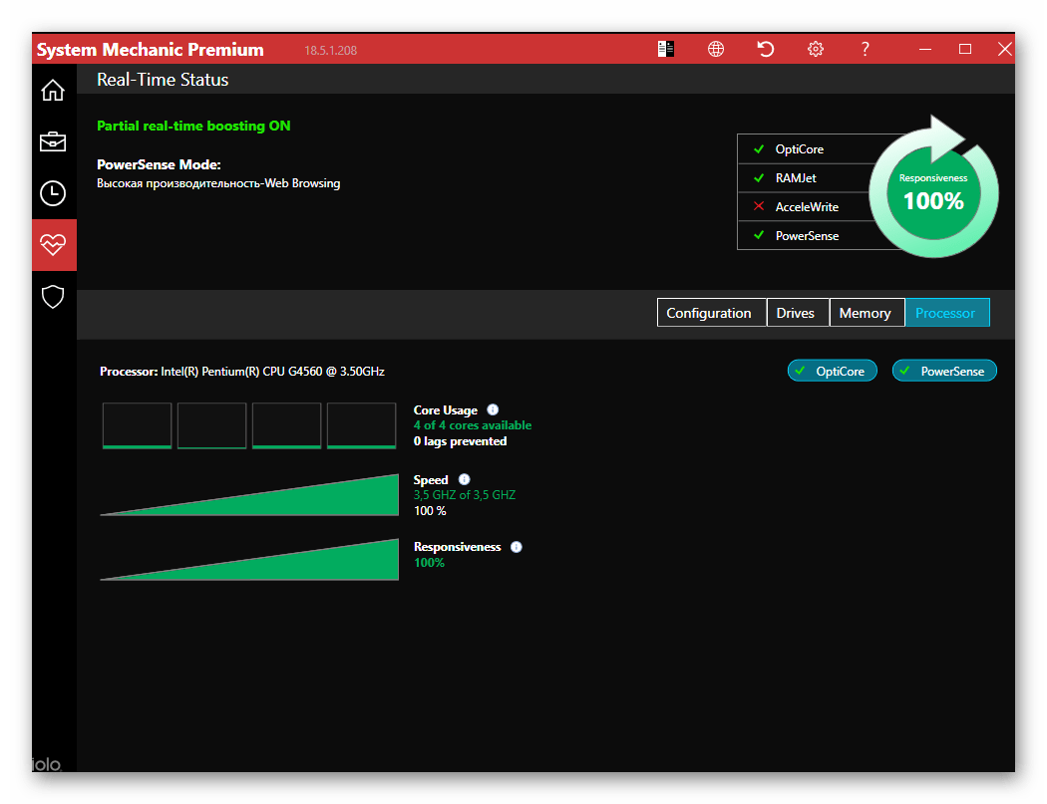Switch to the Configuration tab
Image resolution: width=1047 pixels, height=804 pixels.
coord(711,313)
